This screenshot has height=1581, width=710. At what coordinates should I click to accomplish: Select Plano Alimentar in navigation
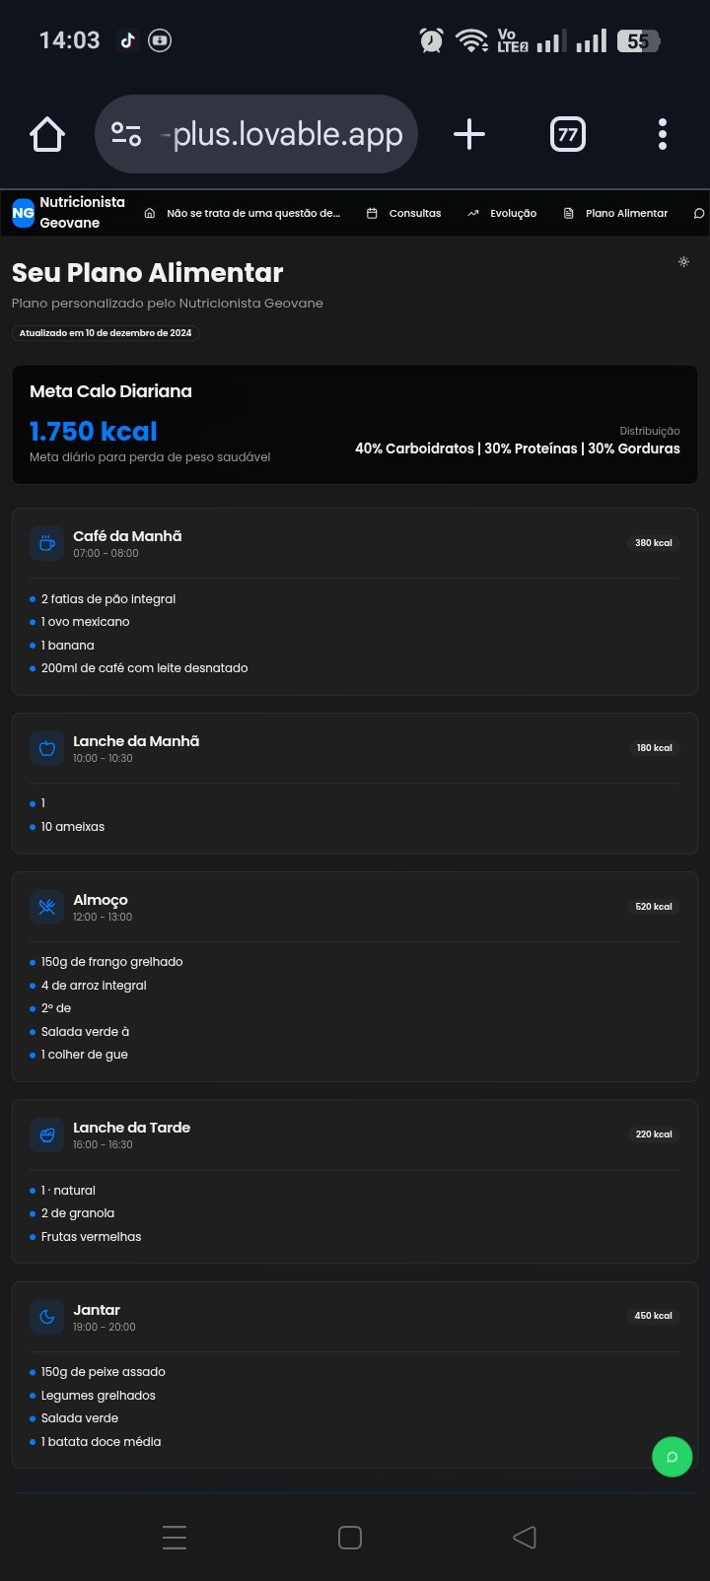[x=615, y=213]
